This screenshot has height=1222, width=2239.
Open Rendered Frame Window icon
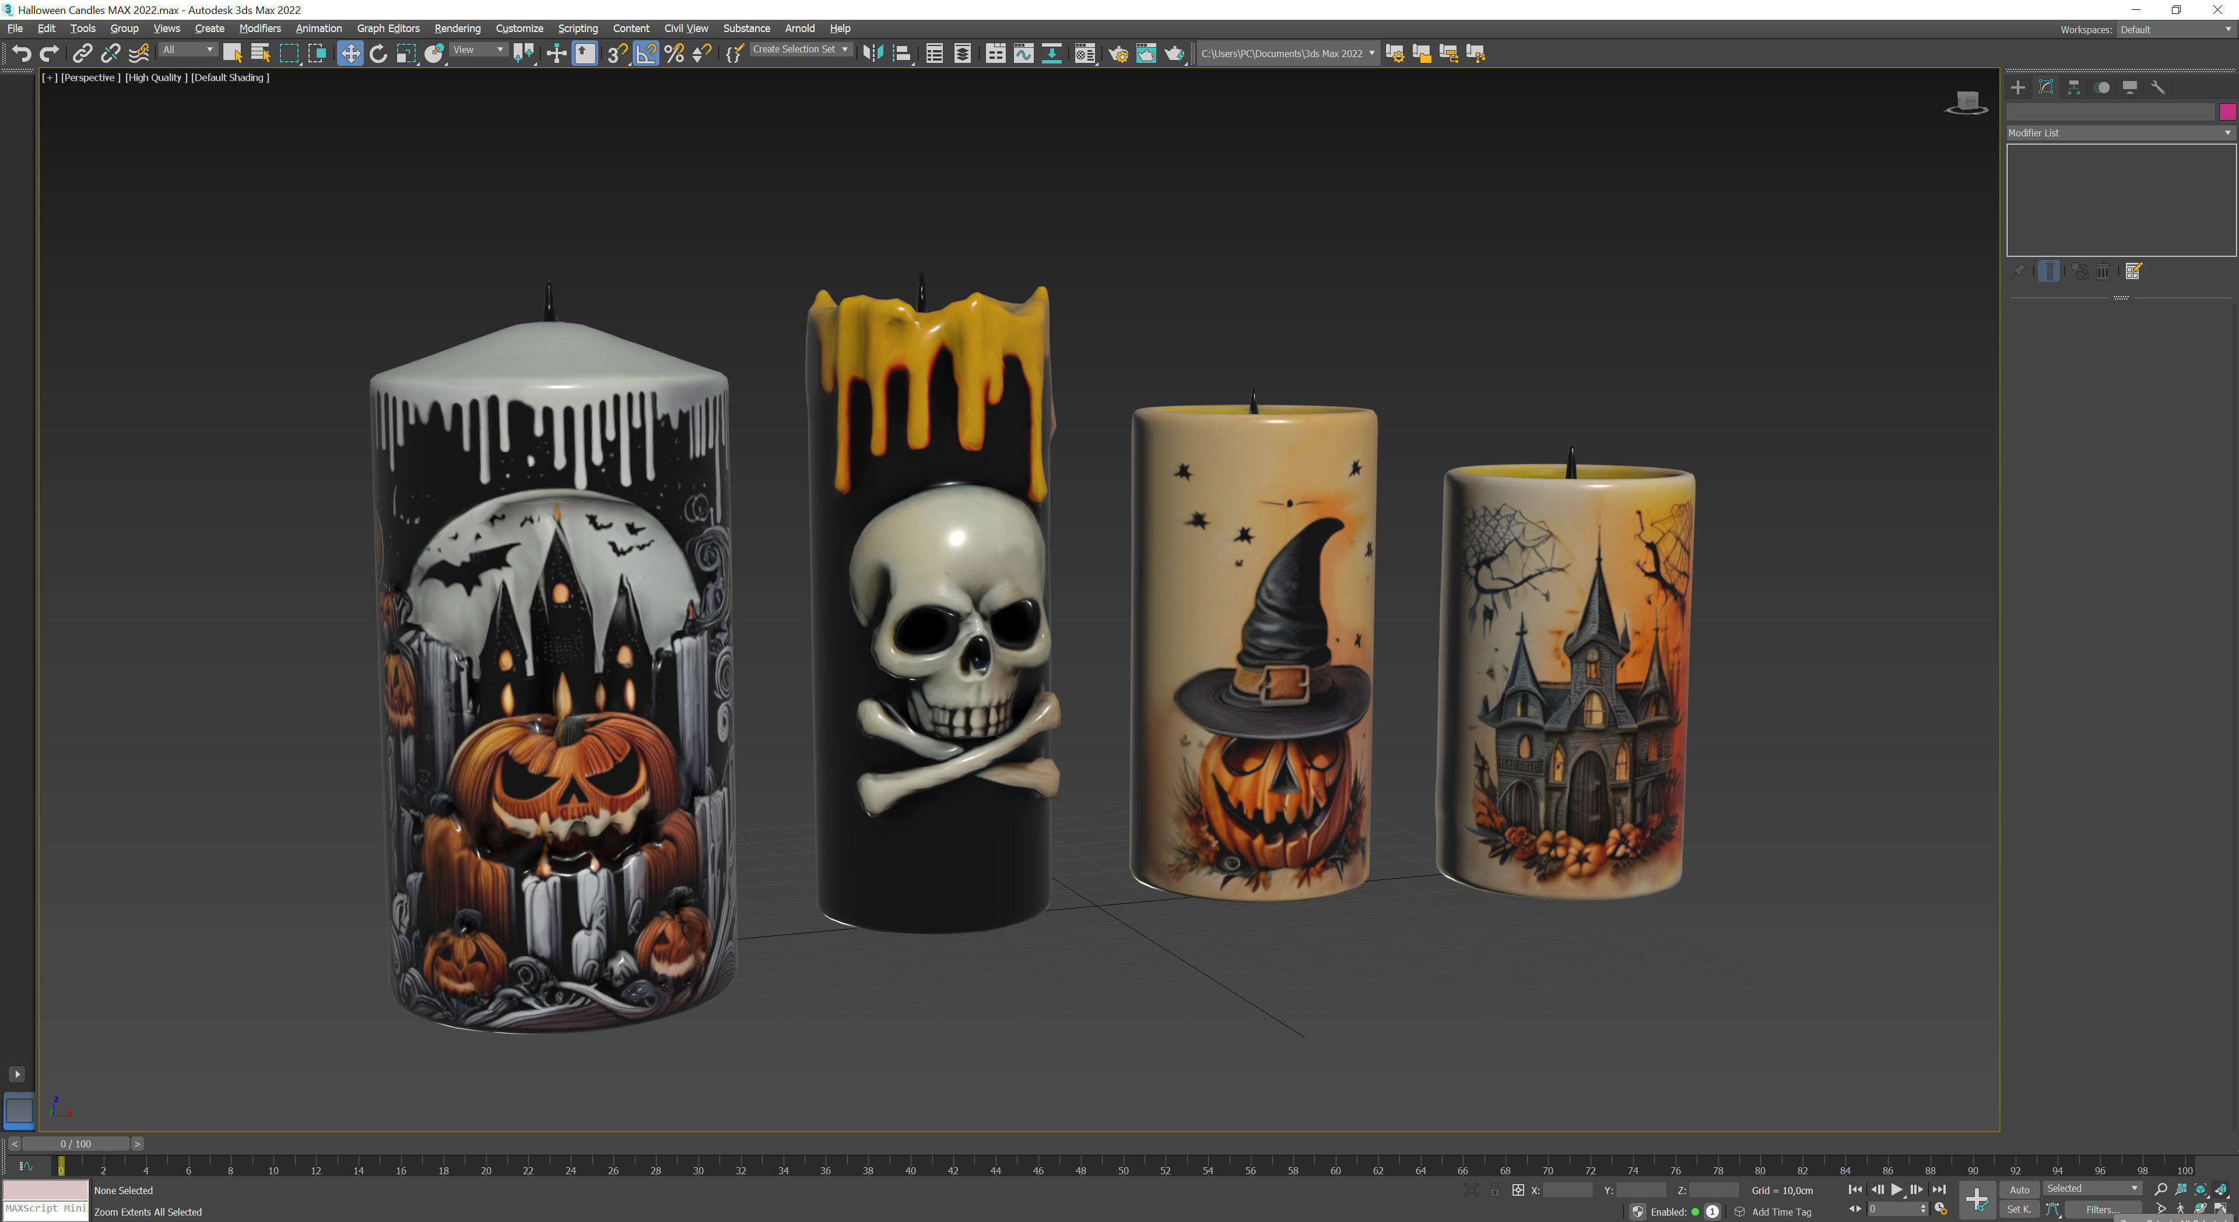(1146, 54)
